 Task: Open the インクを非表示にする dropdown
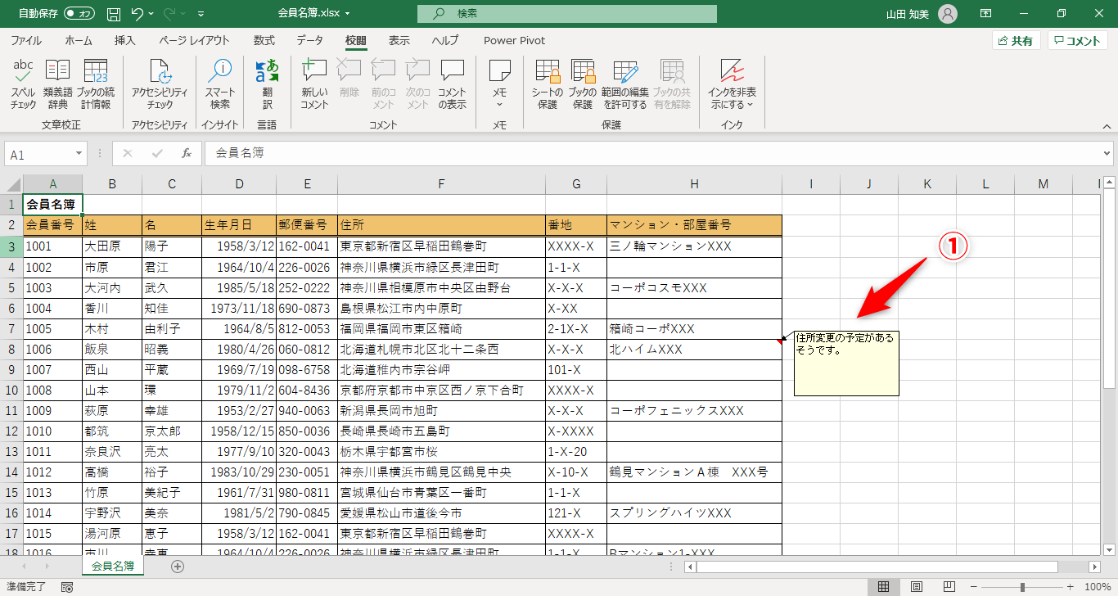coord(732,85)
